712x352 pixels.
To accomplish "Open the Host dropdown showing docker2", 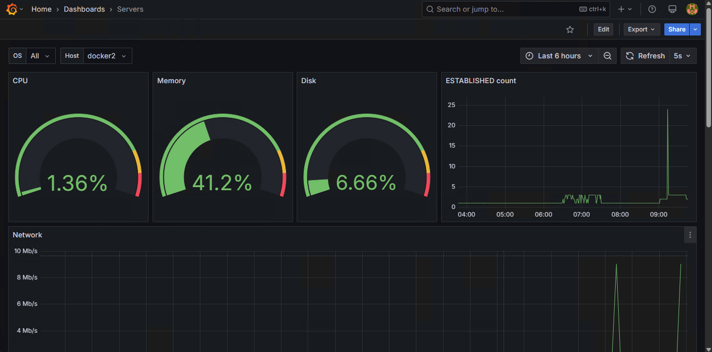I will click(x=108, y=56).
